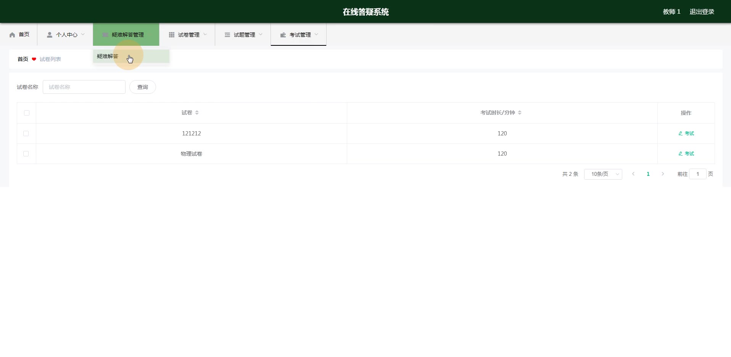Click the red heart breadcrumb icon

[34, 59]
